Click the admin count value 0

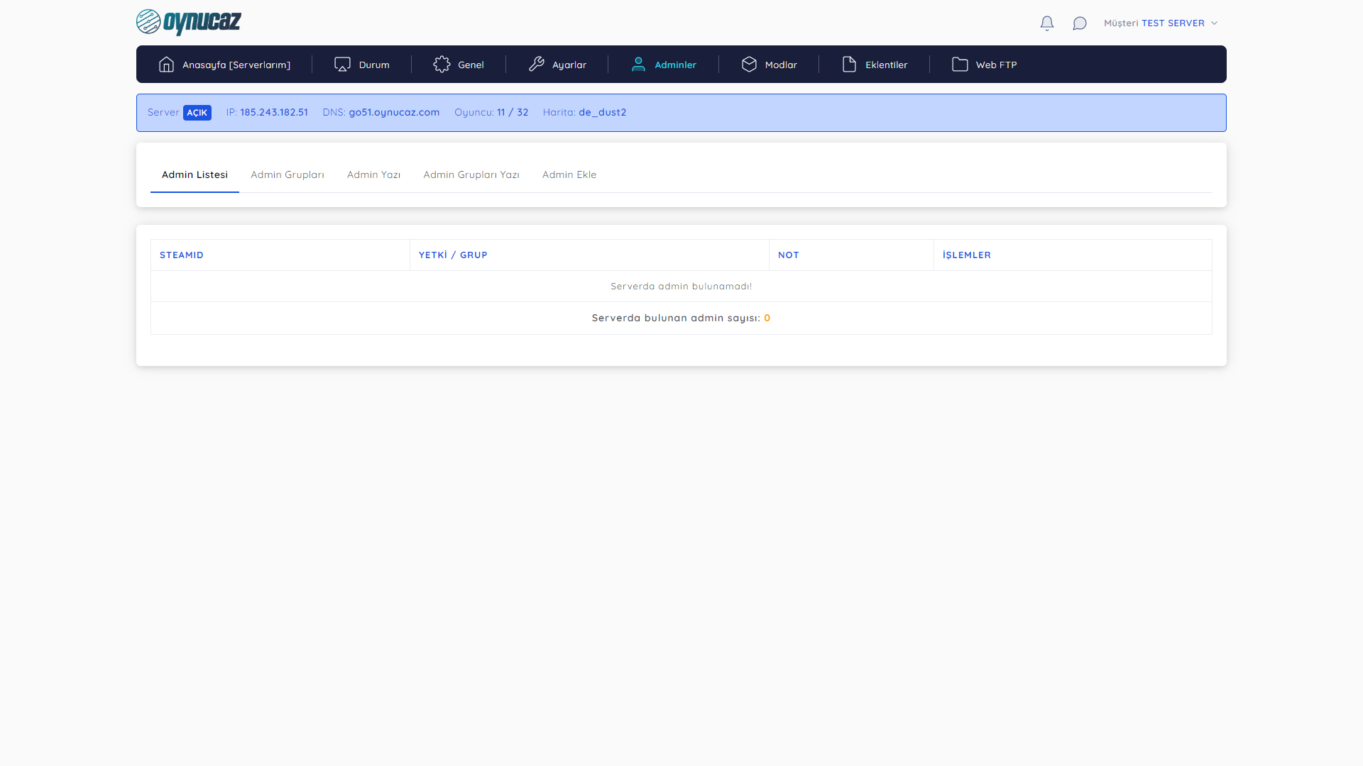click(x=767, y=318)
